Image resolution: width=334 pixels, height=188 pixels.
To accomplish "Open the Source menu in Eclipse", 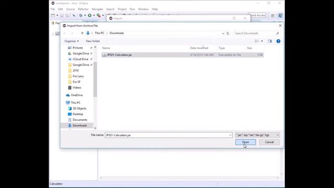I will 70,9.
